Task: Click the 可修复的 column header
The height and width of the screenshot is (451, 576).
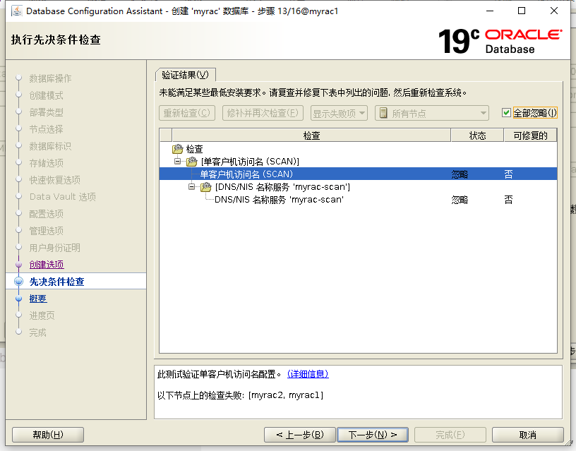Action: pyautogui.click(x=530, y=136)
